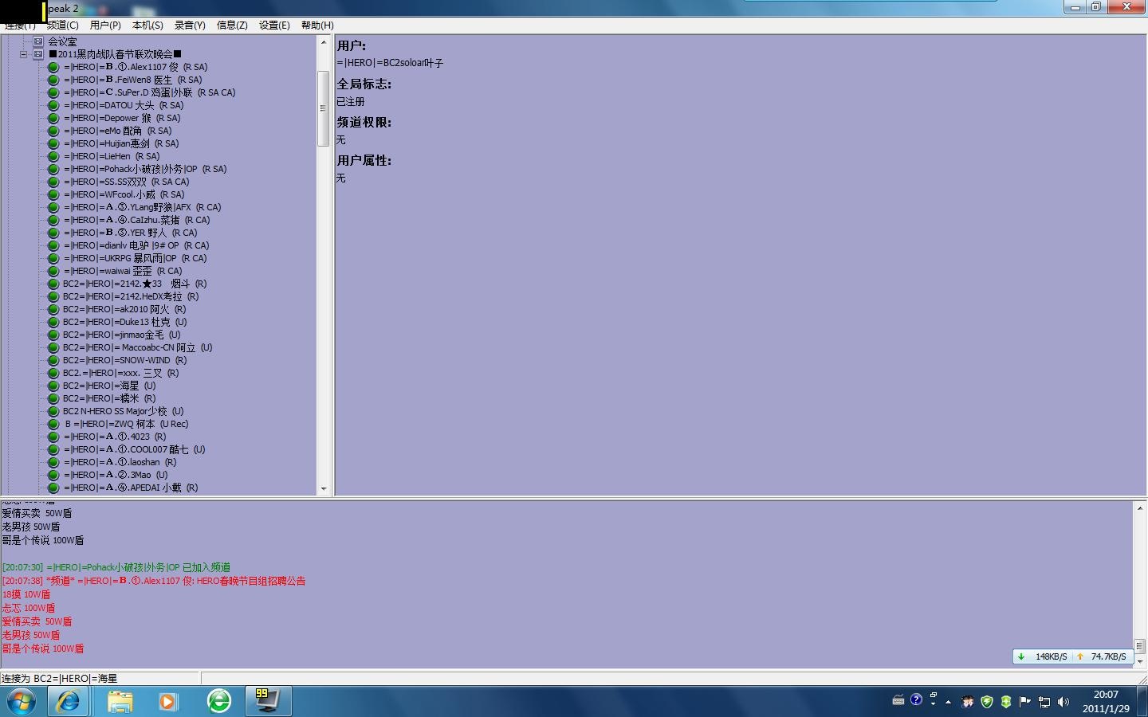
Task: Open Internet Explorer from the taskbar
Action: (68, 701)
